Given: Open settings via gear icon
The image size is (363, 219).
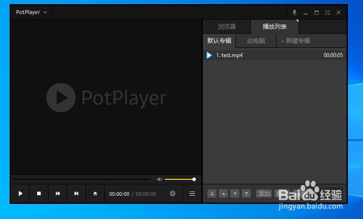Looking at the screenshot, I should click(173, 193).
